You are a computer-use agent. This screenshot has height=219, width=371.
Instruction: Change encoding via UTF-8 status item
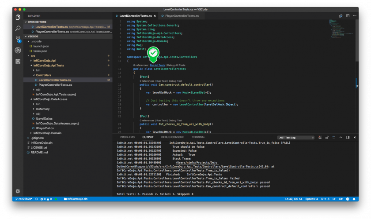click(x=325, y=199)
